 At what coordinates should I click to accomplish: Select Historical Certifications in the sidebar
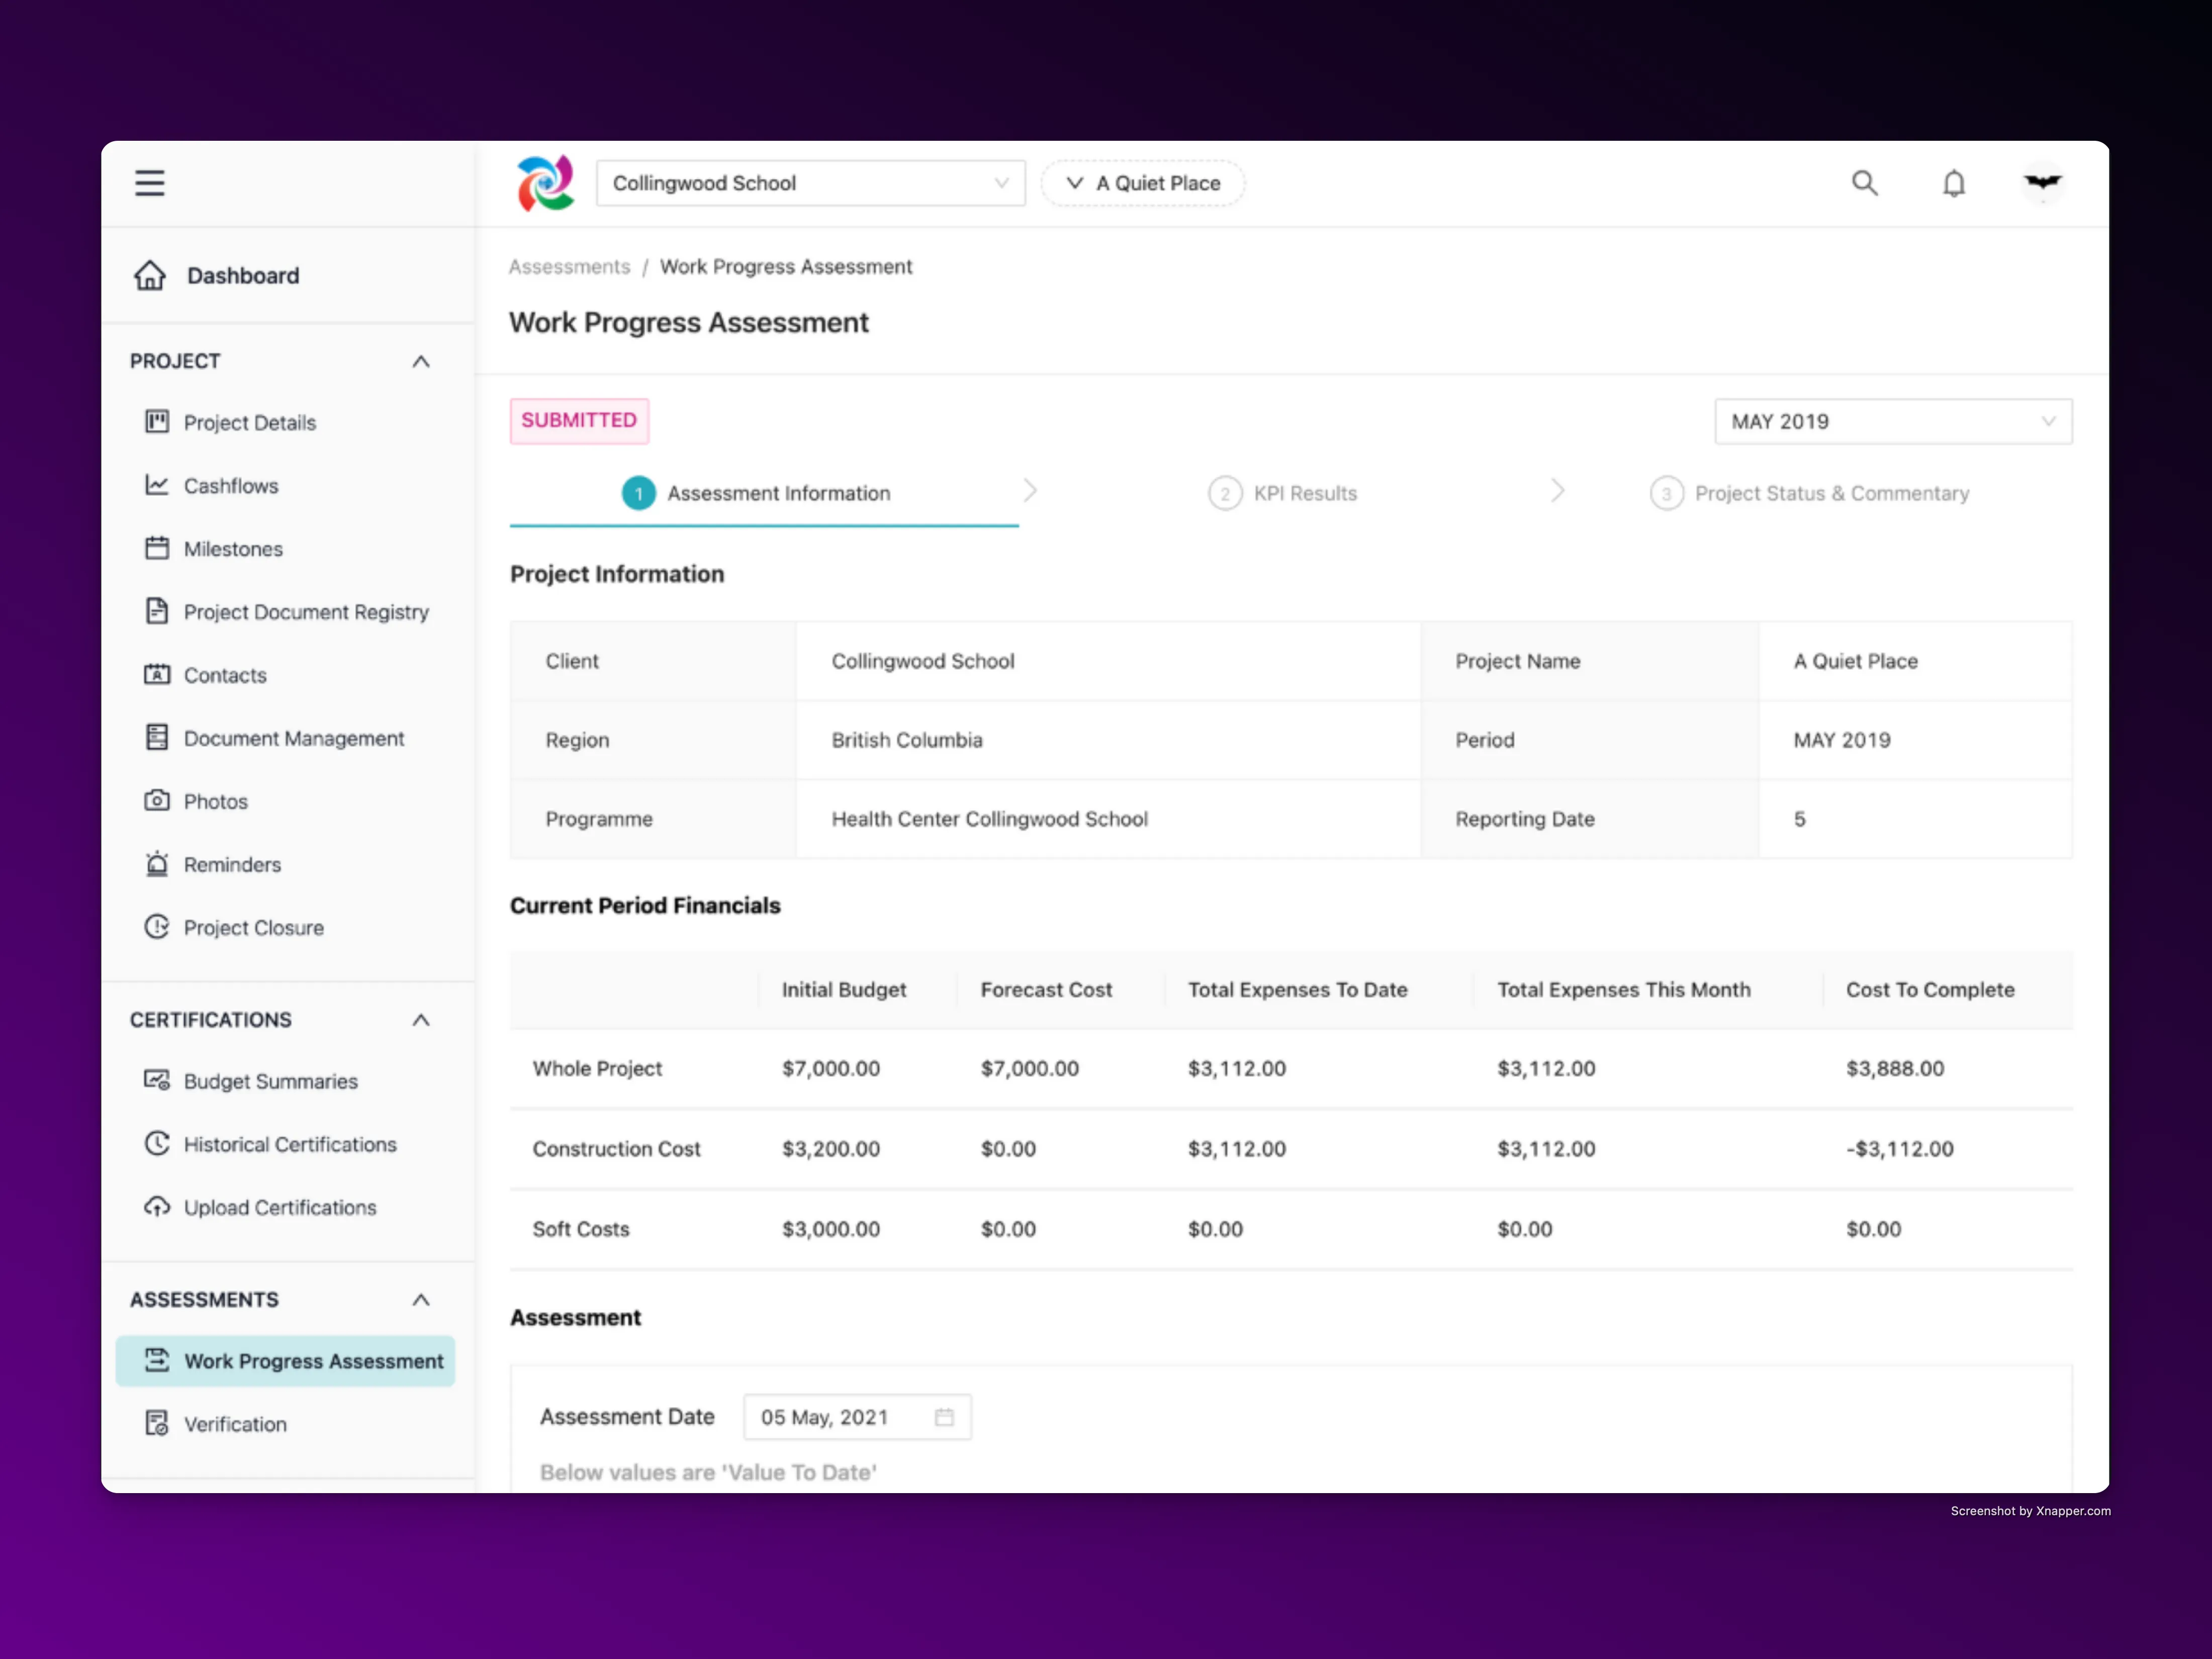[289, 1144]
